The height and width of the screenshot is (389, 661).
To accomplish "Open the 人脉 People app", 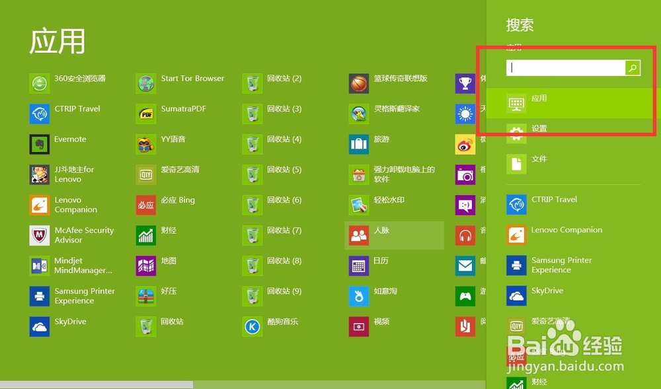I will click(394, 235).
